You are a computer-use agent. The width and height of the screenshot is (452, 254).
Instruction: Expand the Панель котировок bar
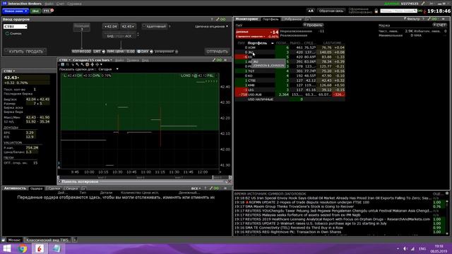pyautogui.click(x=144, y=182)
